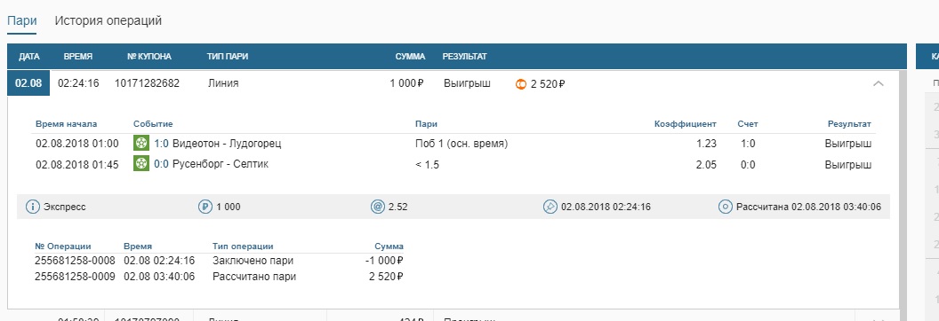
Task: Open the Русенборг - Селтик event link
Action: (221, 163)
